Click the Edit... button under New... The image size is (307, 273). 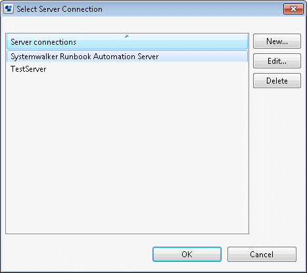click(x=277, y=61)
